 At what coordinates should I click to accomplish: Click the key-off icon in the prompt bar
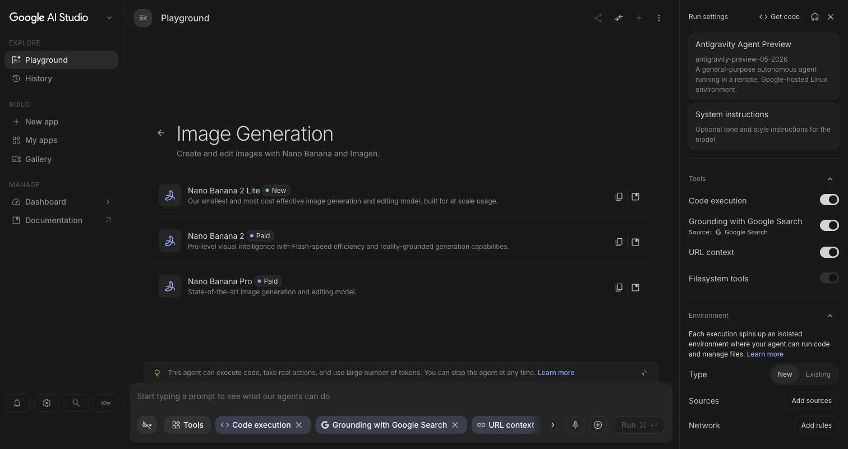(147, 425)
